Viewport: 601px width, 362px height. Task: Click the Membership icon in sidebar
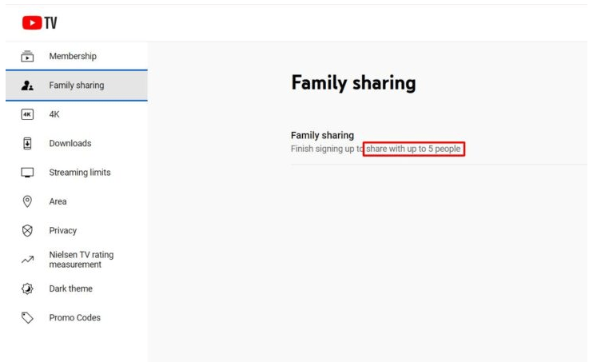(27, 56)
